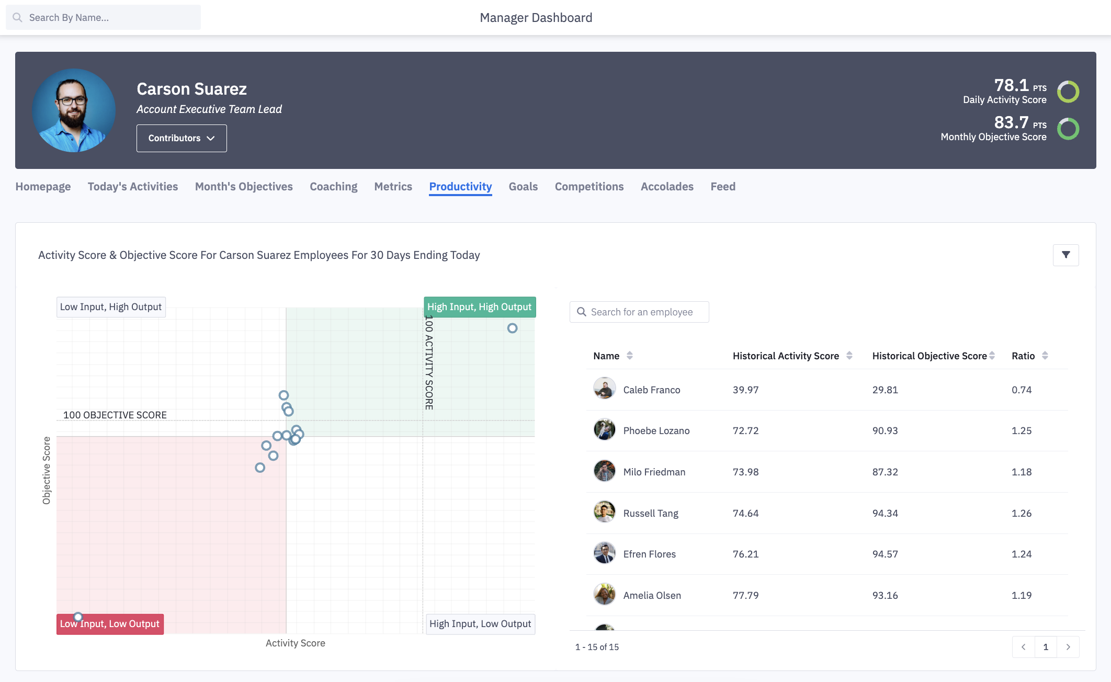Image resolution: width=1111 pixels, height=682 pixels.
Task: Sort by Historical Activity Score arrows
Action: tap(849, 356)
